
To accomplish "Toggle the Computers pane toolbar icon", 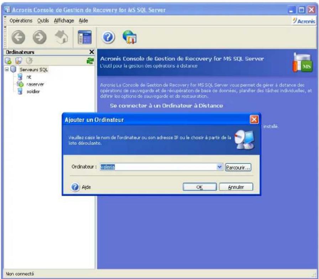I will tap(85, 37).
